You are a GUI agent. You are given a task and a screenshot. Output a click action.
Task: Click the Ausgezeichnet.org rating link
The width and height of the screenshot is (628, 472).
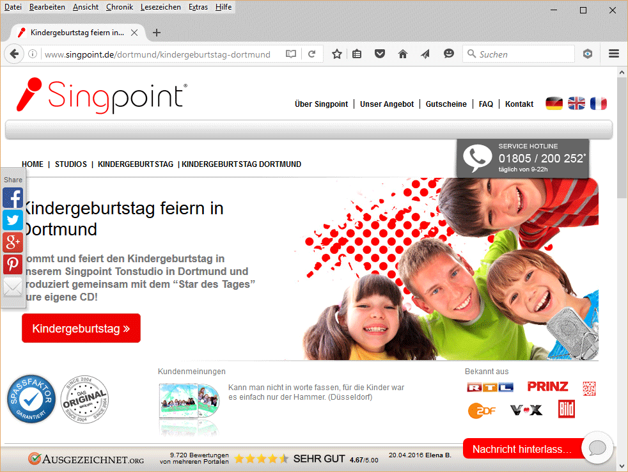pos(86,459)
